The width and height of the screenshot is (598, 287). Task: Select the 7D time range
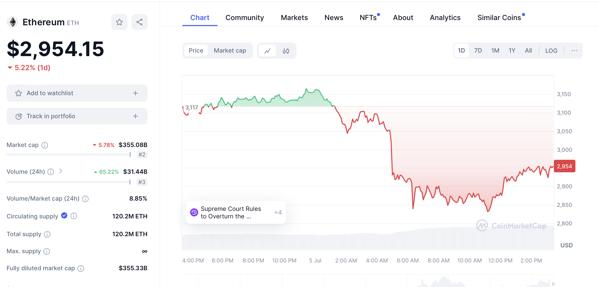(x=478, y=51)
